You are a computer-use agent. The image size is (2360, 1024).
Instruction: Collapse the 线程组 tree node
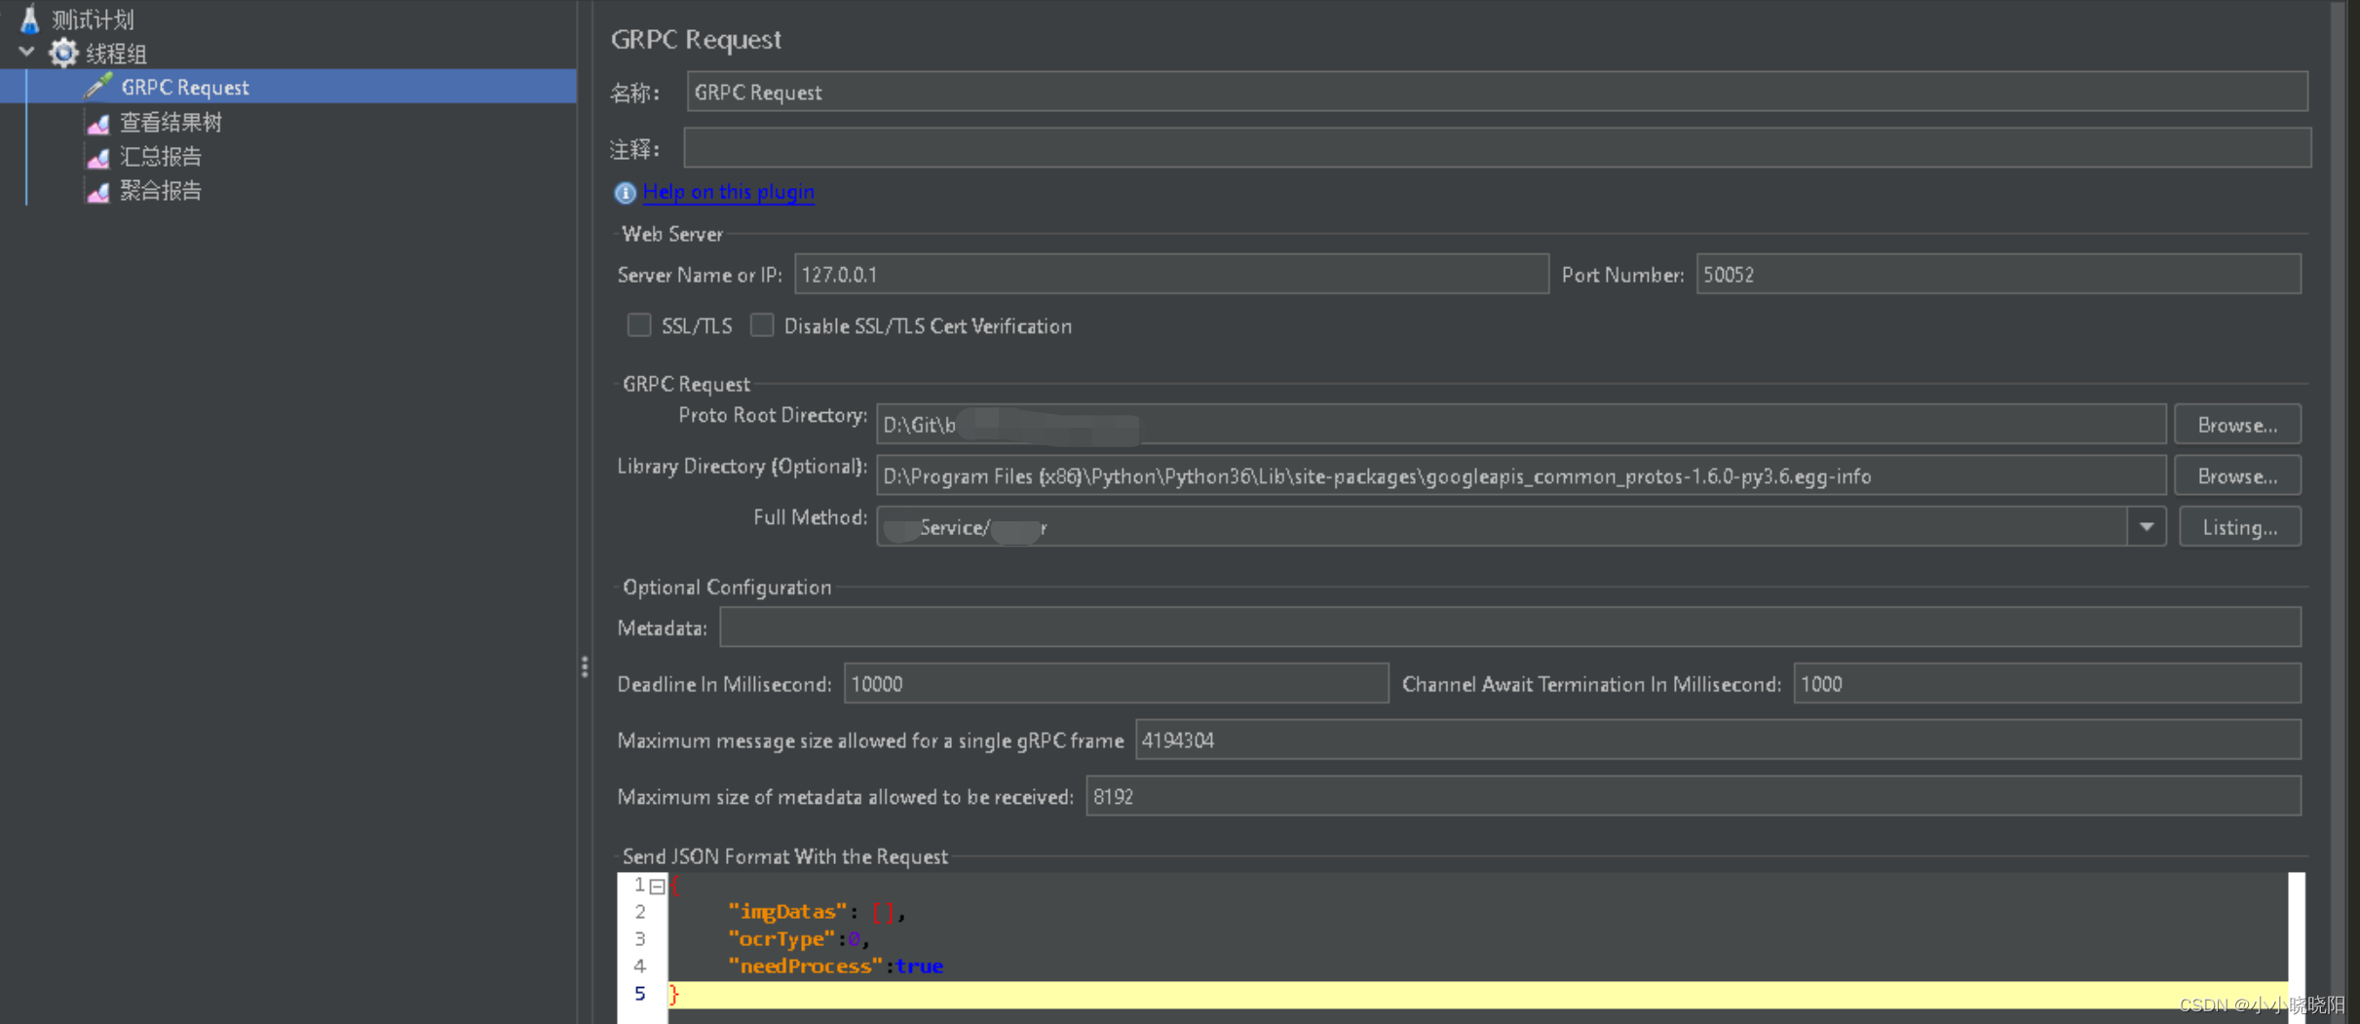25,53
